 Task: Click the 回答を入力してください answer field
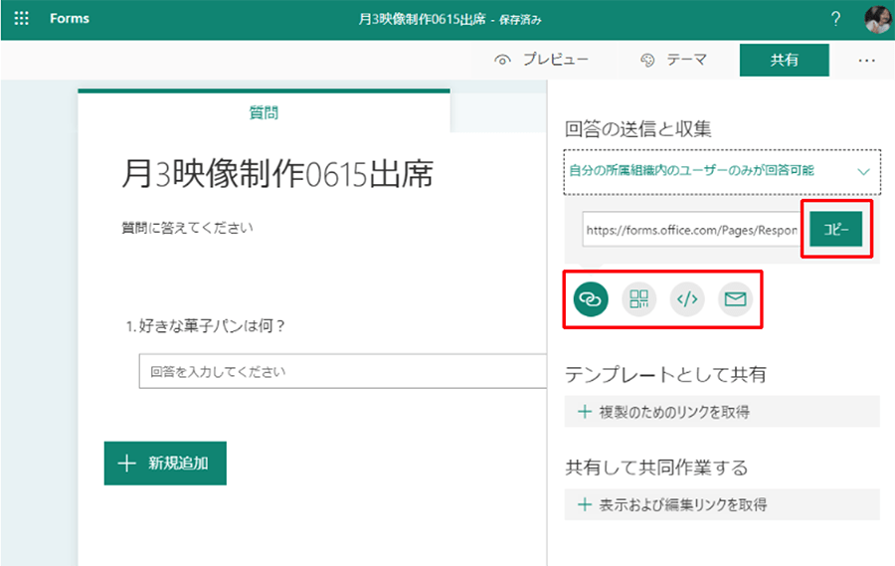342,371
